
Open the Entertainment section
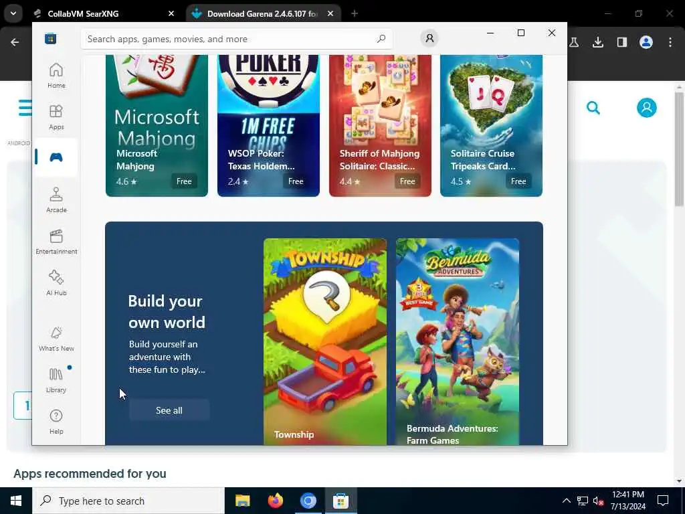(x=56, y=242)
